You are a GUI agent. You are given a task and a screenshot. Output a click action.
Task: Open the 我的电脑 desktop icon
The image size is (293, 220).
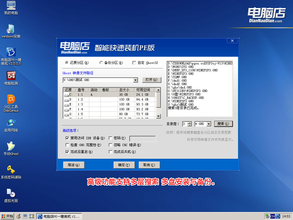click(x=11, y=8)
